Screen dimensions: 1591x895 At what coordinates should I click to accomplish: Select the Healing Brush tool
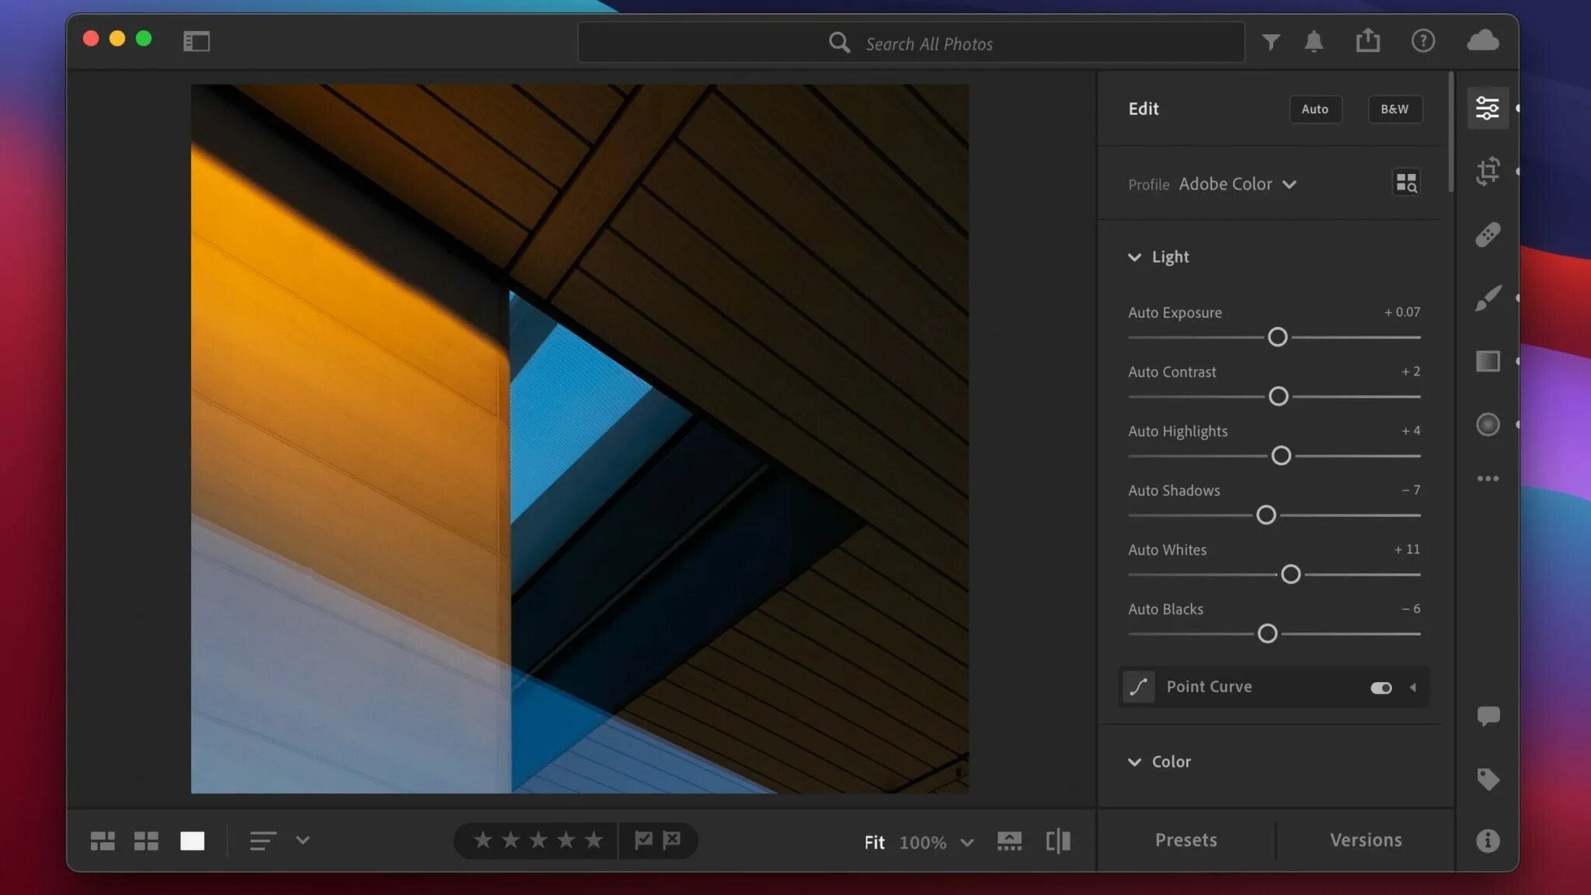tap(1487, 235)
